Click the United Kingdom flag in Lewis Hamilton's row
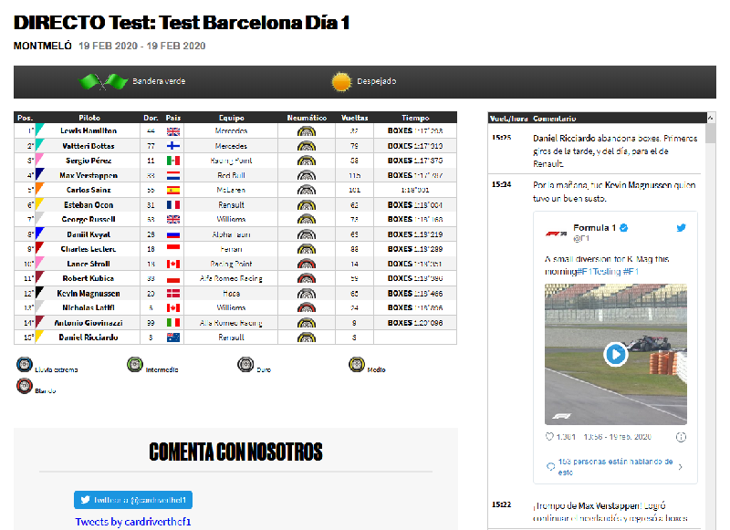 click(173, 131)
